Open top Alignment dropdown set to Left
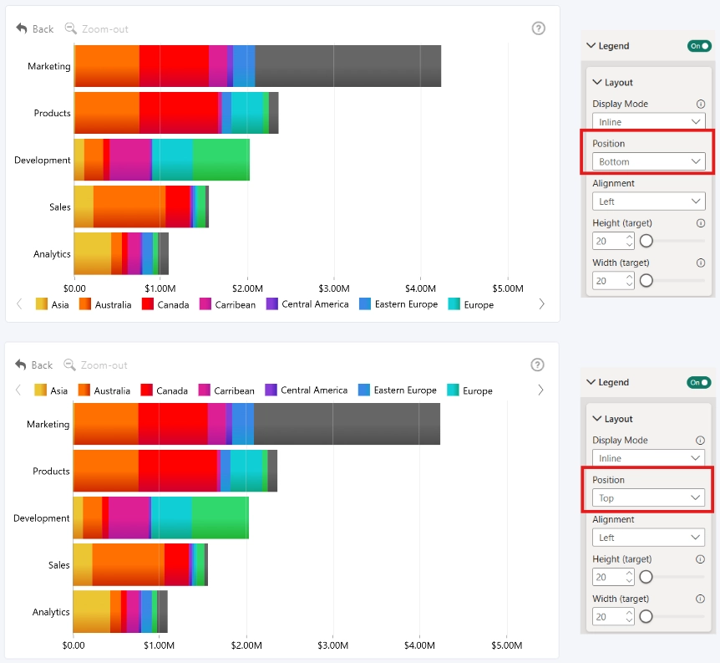 pyautogui.click(x=648, y=201)
